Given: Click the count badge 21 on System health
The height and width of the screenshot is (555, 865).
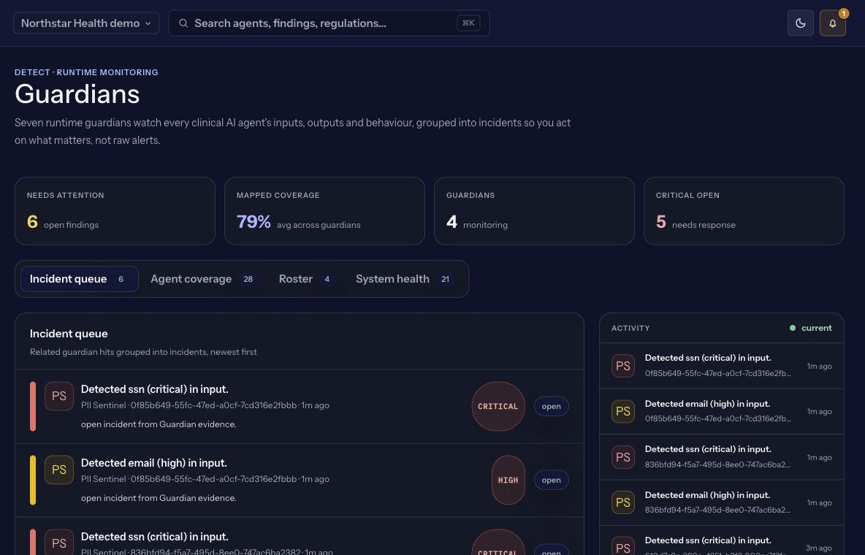Looking at the screenshot, I should click(445, 279).
